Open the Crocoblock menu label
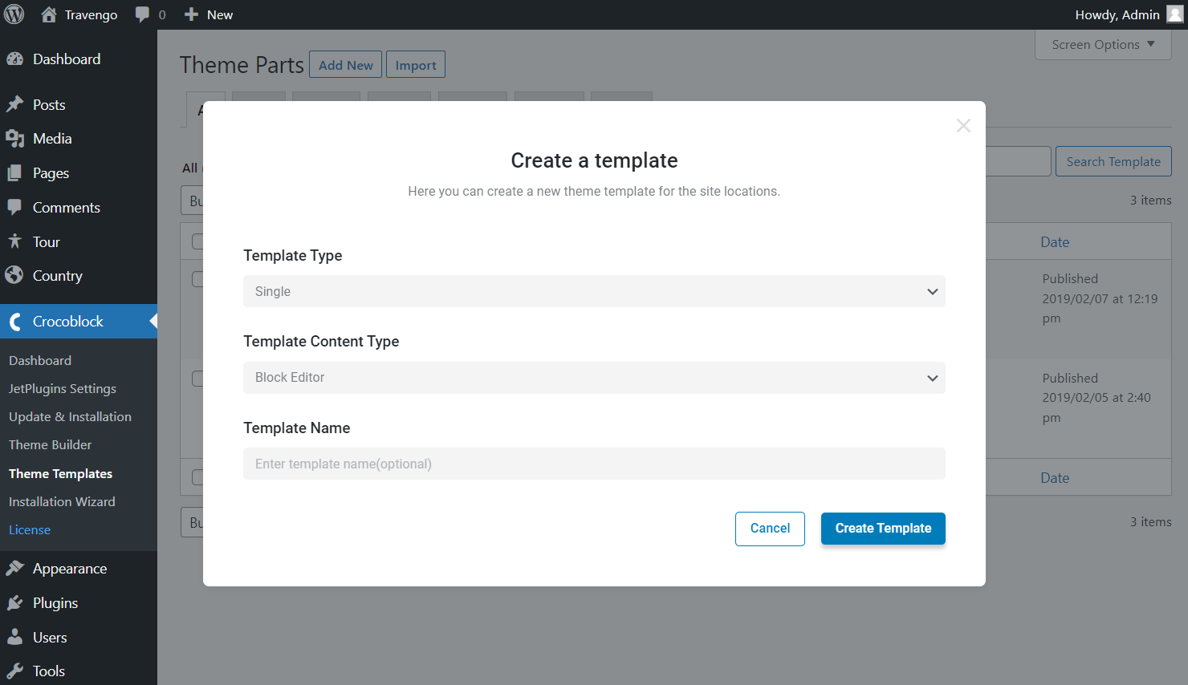Viewport: 1188px width, 685px height. 68,322
